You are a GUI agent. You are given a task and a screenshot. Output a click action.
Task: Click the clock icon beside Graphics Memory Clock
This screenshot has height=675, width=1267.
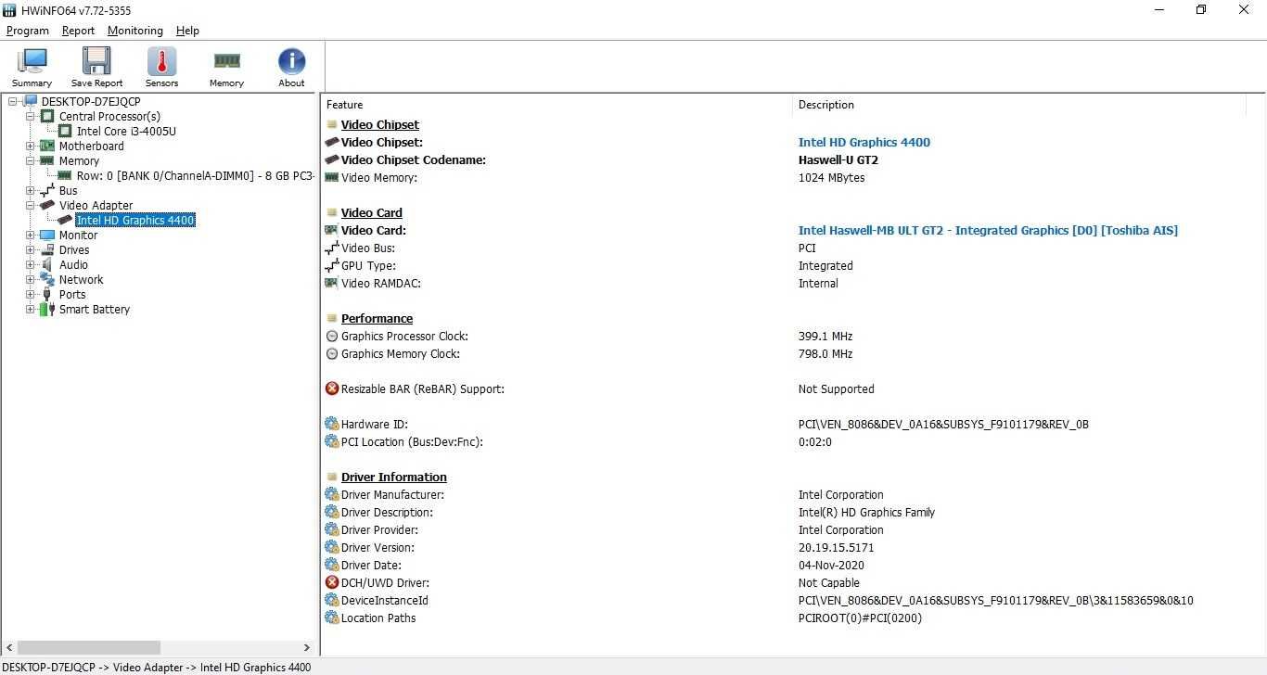pos(332,353)
